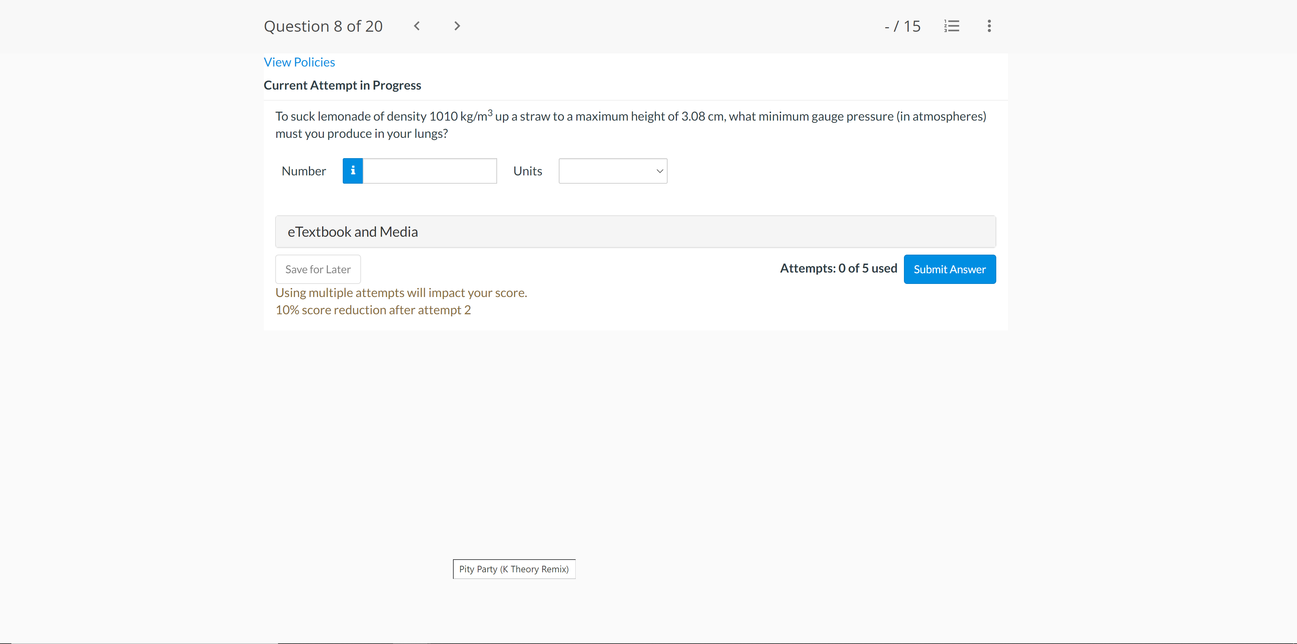Viewport: 1297px width, 644px height.
Task: Click the Attempts: 0 of 5 used text
Action: (838, 268)
